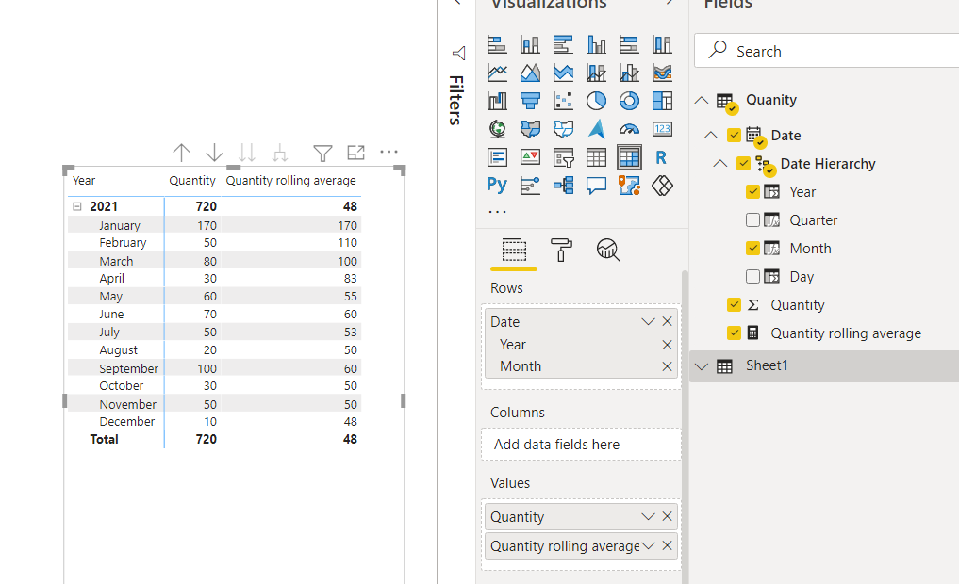Add an R script visual
The height and width of the screenshot is (584, 959).
click(661, 157)
